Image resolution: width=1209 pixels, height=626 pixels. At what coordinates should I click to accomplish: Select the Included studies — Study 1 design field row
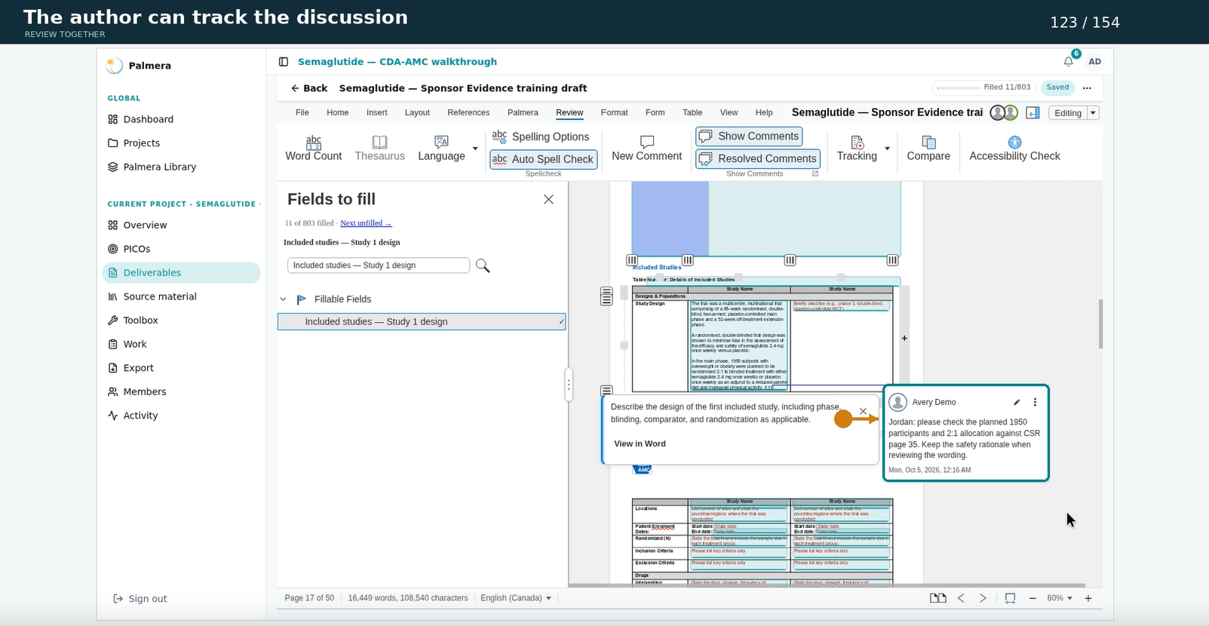[422, 322]
